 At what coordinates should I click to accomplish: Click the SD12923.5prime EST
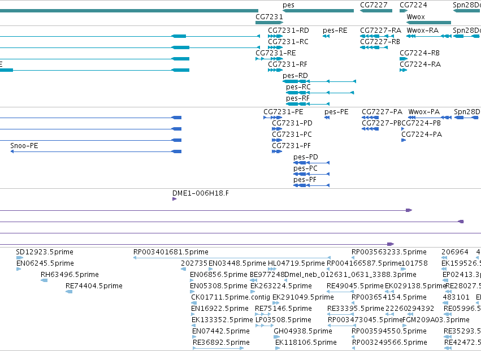(x=20, y=258)
